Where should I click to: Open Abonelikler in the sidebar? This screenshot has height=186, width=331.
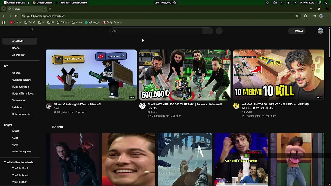(x=20, y=55)
